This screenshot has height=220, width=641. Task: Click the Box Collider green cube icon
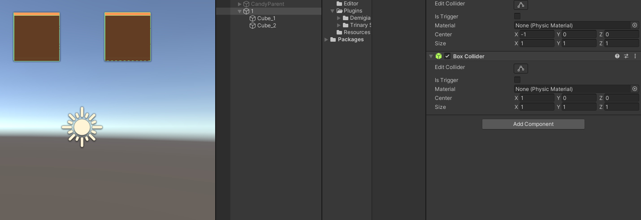[439, 56]
